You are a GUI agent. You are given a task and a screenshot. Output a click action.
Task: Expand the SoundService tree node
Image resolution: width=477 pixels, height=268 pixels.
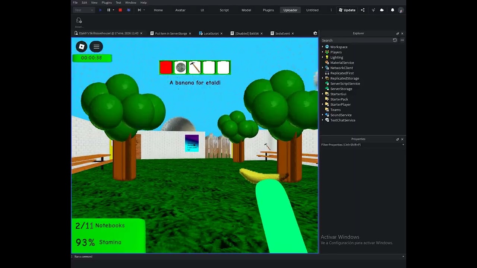(x=323, y=115)
